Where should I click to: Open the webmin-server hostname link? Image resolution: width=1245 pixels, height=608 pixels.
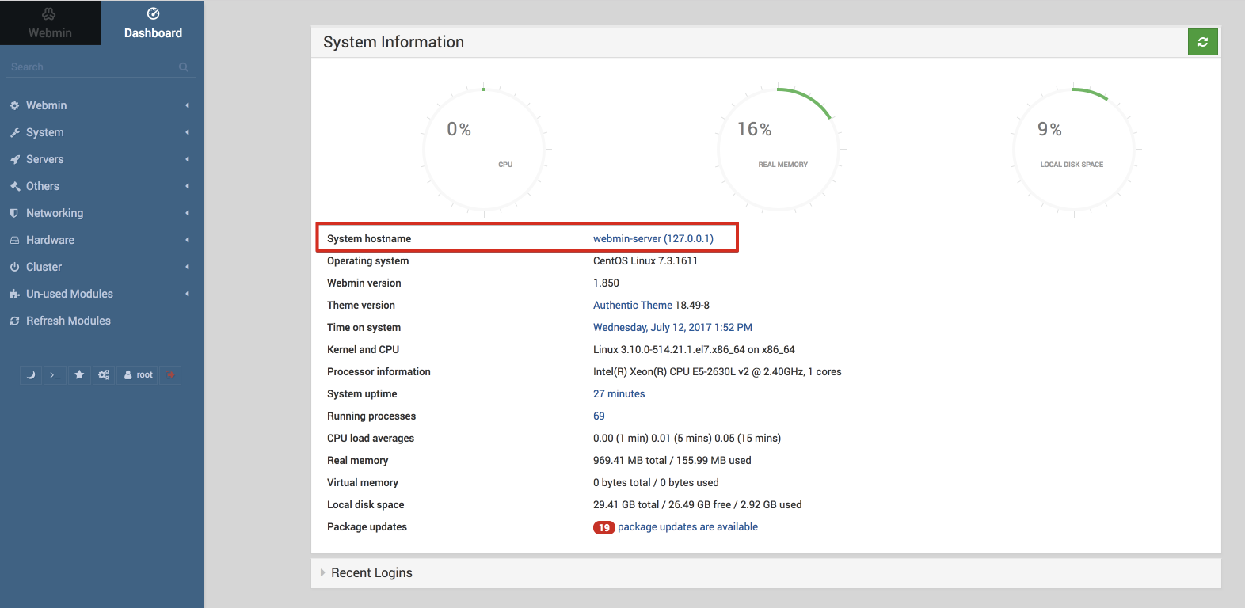point(653,238)
